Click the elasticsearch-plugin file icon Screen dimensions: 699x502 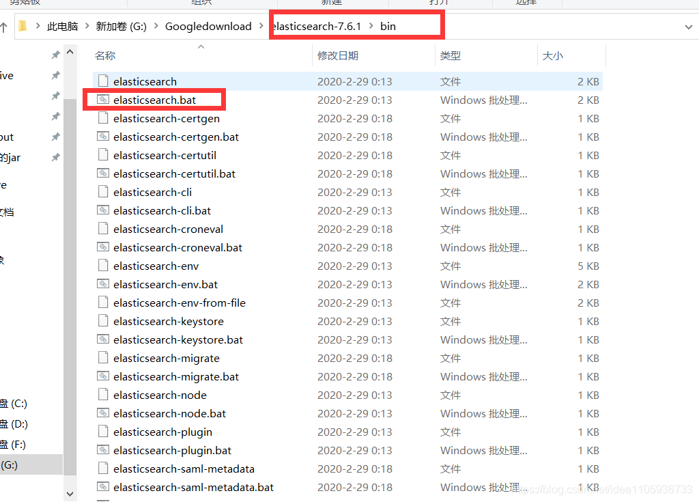point(103,432)
